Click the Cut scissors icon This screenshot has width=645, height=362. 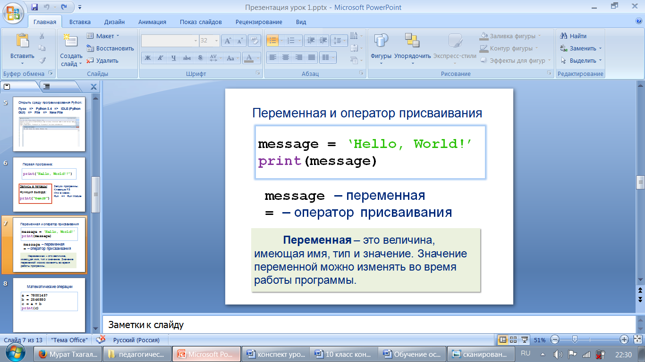(x=42, y=36)
